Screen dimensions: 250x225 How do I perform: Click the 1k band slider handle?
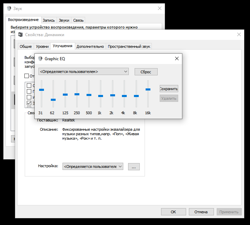tap(101, 96)
